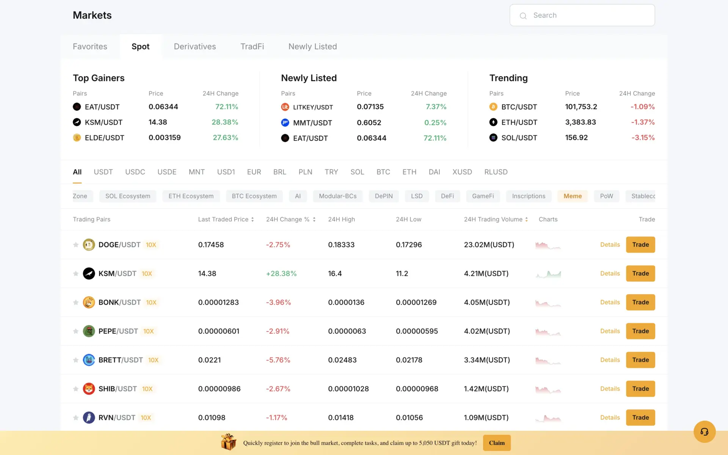Open Details for SHIB/USDT

click(x=610, y=389)
